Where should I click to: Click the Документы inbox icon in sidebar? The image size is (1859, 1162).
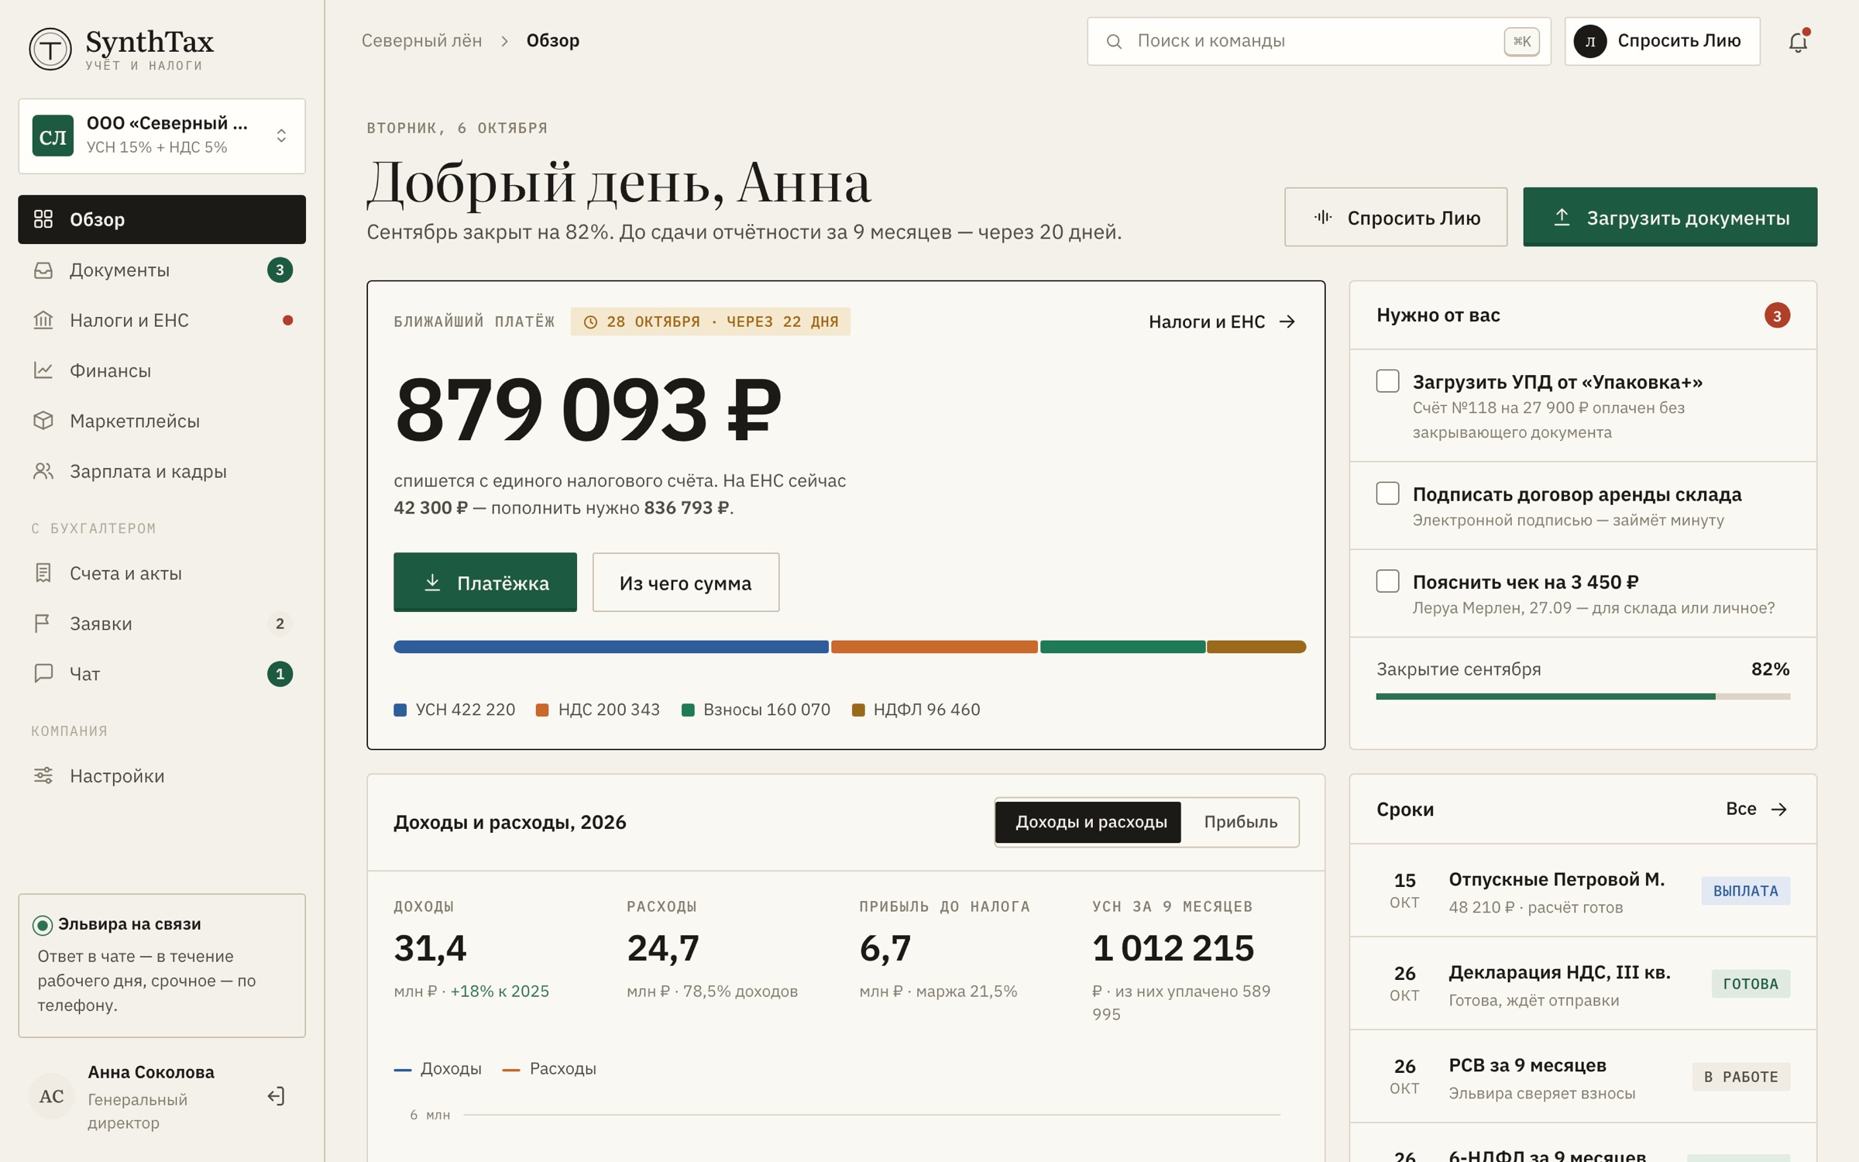43,270
